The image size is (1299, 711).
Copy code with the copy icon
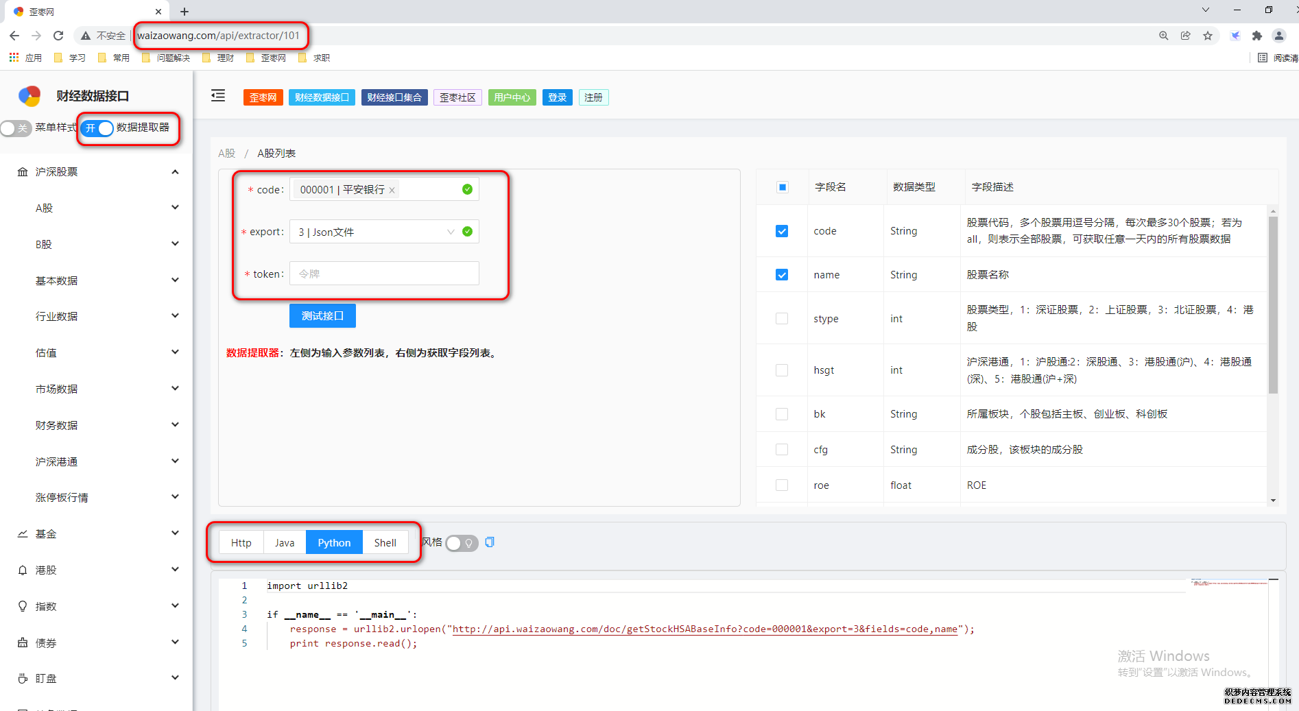point(490,542)
